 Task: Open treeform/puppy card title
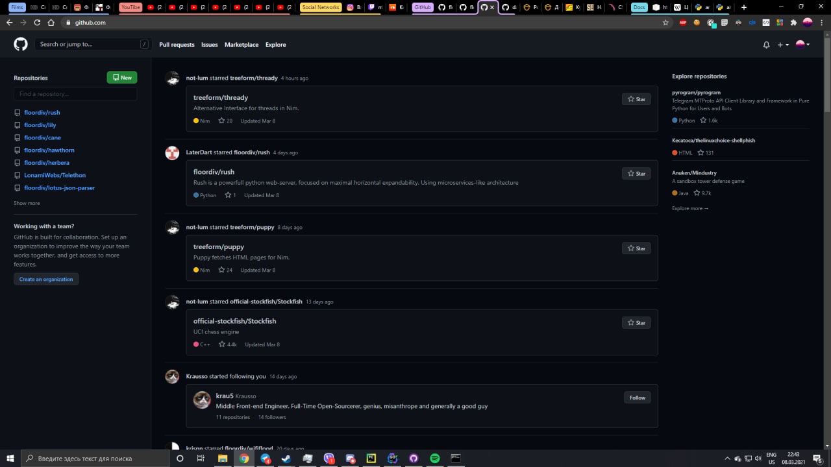(x=219, y=246)
